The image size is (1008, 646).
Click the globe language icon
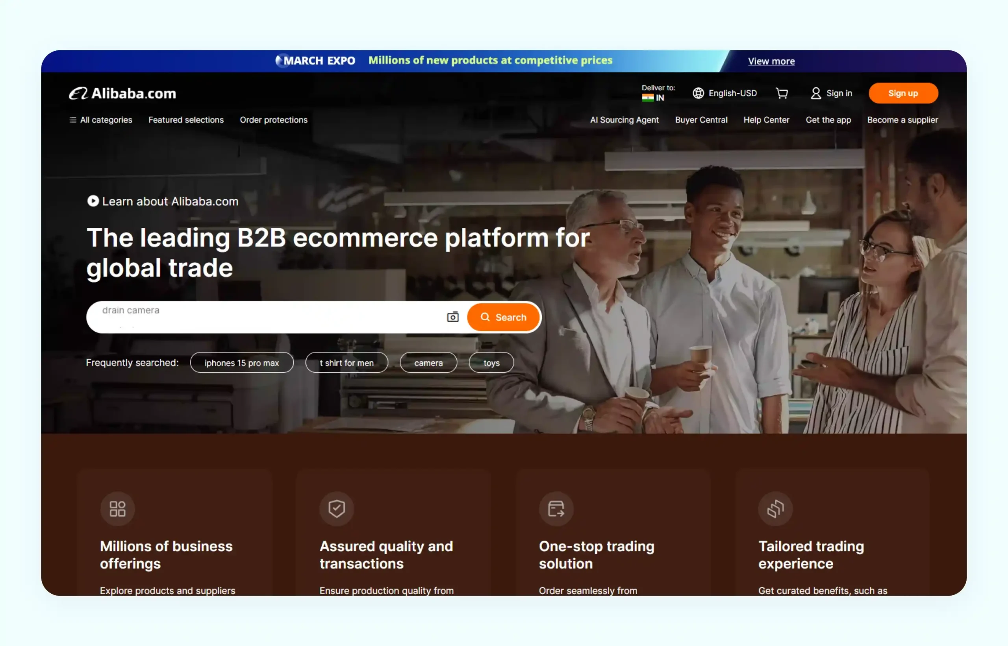pyautogui.click(x=698, y=93)
